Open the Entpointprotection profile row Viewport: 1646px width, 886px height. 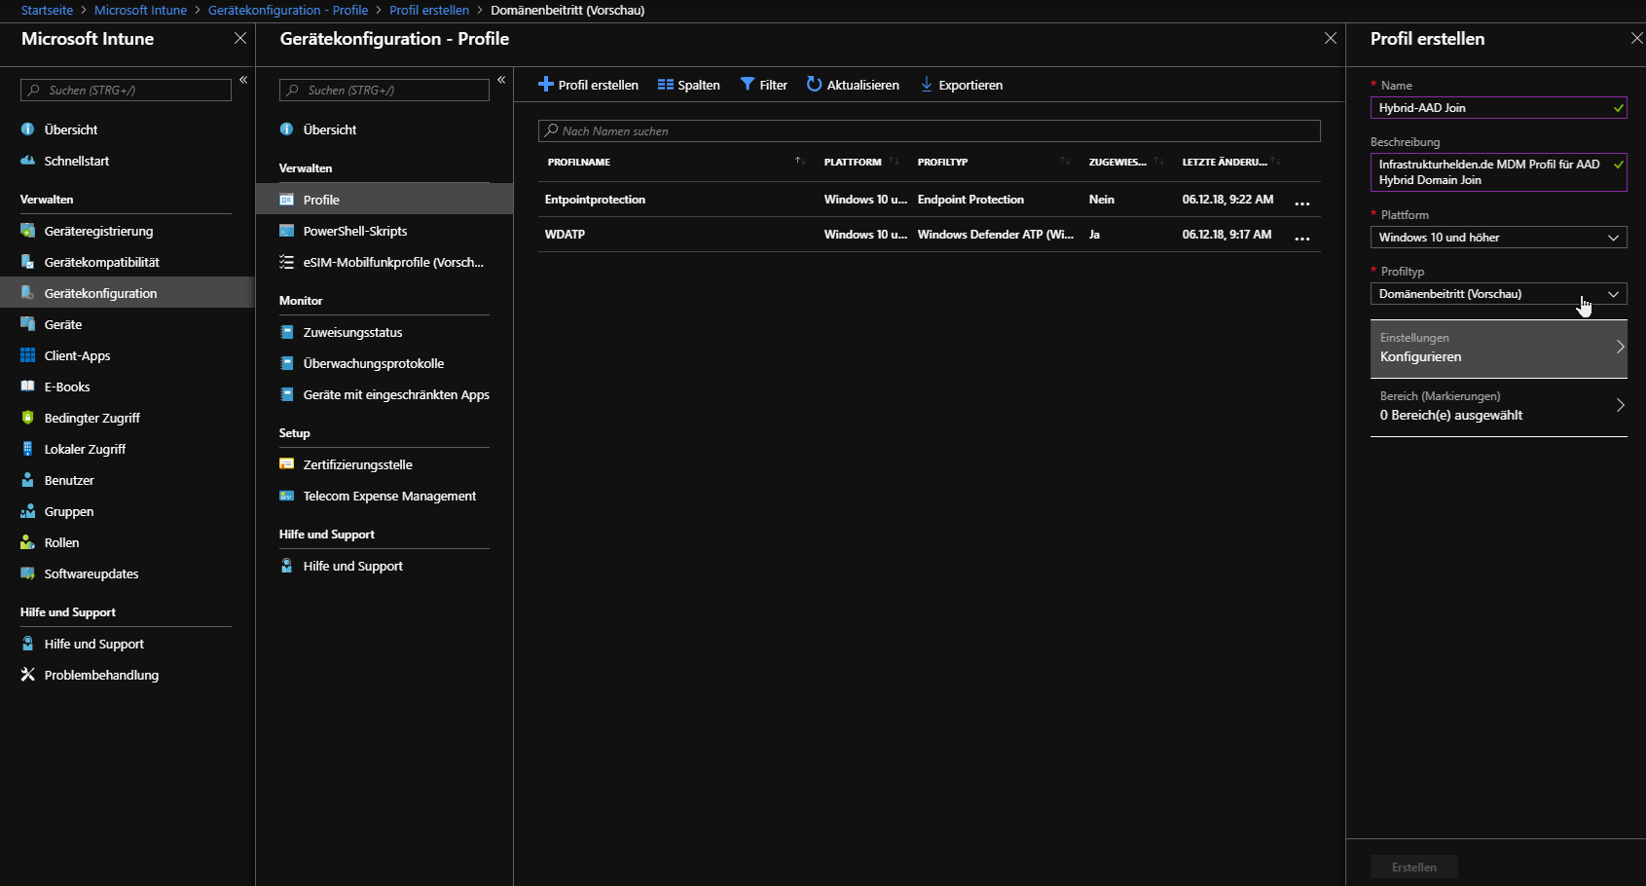click(x=930, y=200)
